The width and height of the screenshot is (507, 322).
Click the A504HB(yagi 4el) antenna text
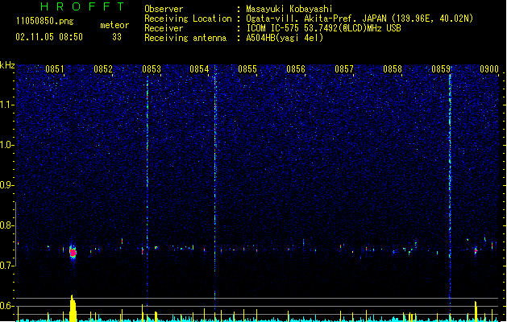pyautogui.click(x=285, y=38)
